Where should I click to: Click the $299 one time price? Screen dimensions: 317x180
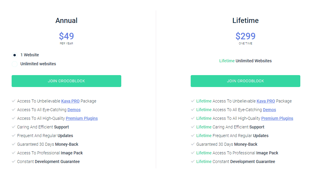245,36
